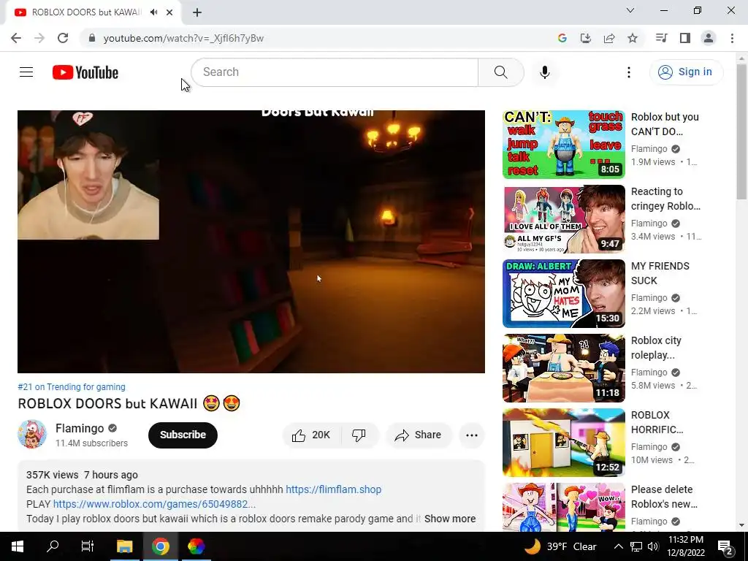This screenshot has height=561, width=748.
Task: Expand description with Show more
Action: pyautogui.click(x=450, y=519)
